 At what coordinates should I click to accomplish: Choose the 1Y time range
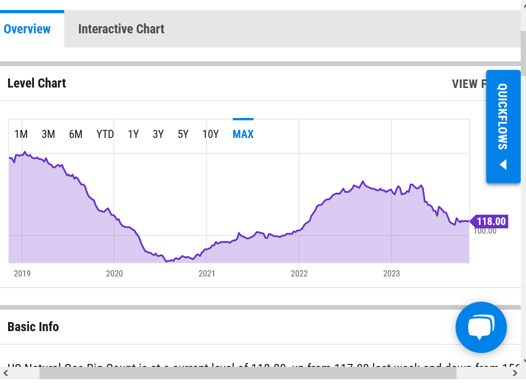133,134
